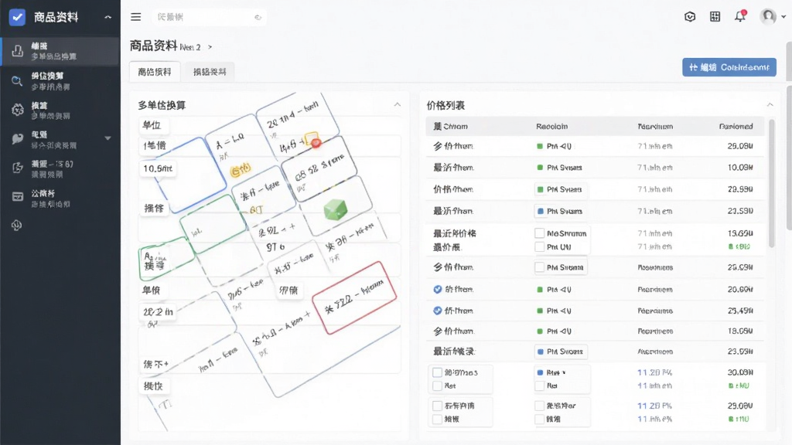
Task: Open the sidebar item with the magnifier icon
Action: pyautogui.click(x=60, y=80)
